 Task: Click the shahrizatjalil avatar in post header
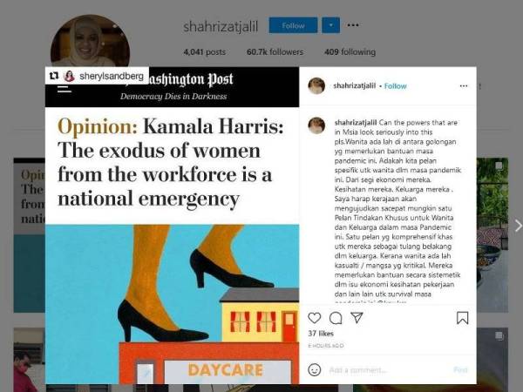316,86
